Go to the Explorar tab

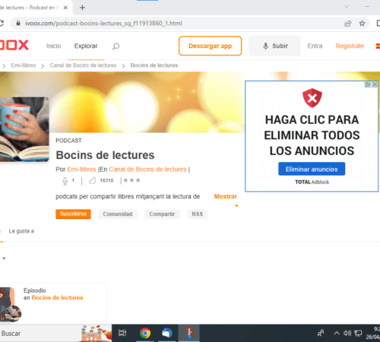coord(86,46)
